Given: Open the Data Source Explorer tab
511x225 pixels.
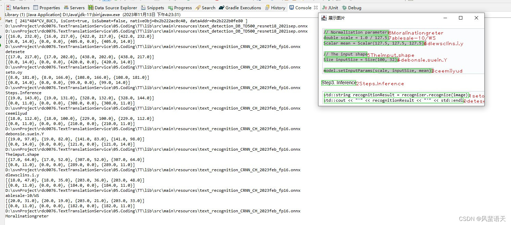Looking at the screenshot, I should tap(112, 8).
